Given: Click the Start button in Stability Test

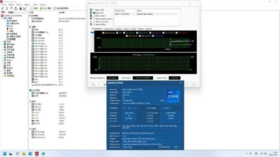Looking at the screenshot, I should point(93,84).
